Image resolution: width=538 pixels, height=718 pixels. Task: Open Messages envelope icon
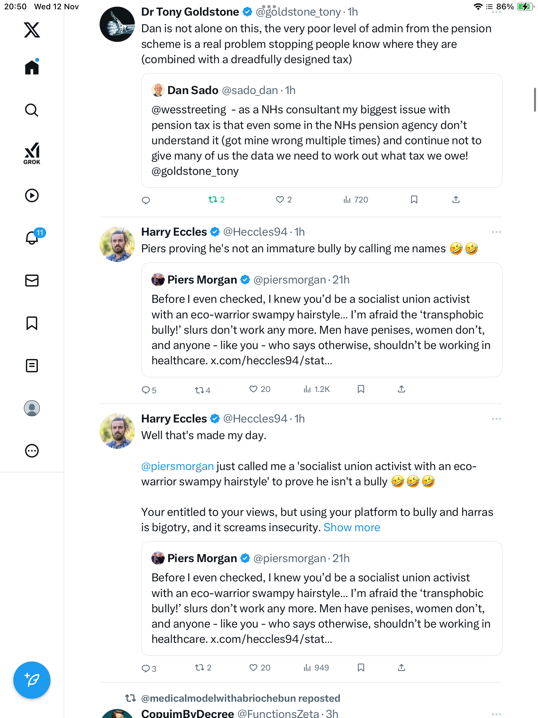pos(32,281)
